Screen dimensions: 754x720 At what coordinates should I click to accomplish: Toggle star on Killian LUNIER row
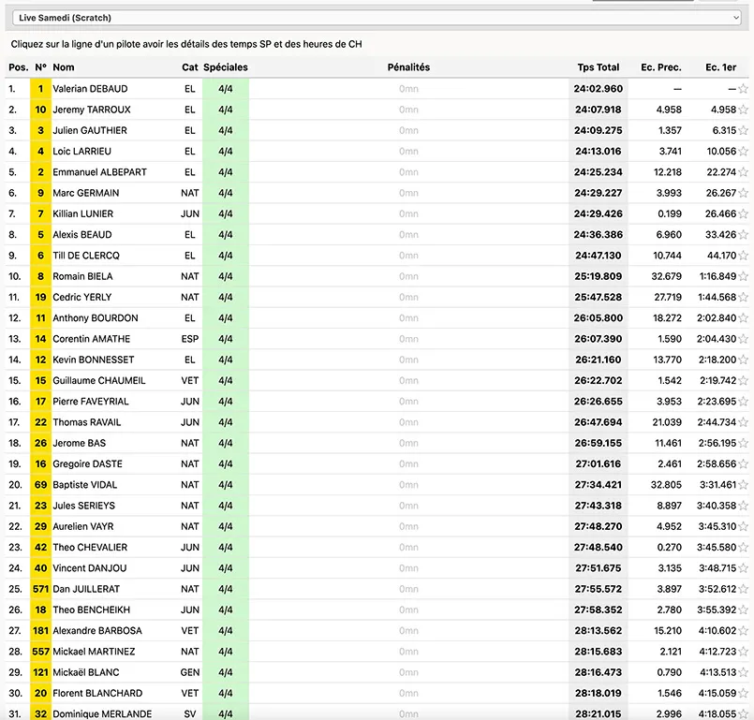click(743, 213)
